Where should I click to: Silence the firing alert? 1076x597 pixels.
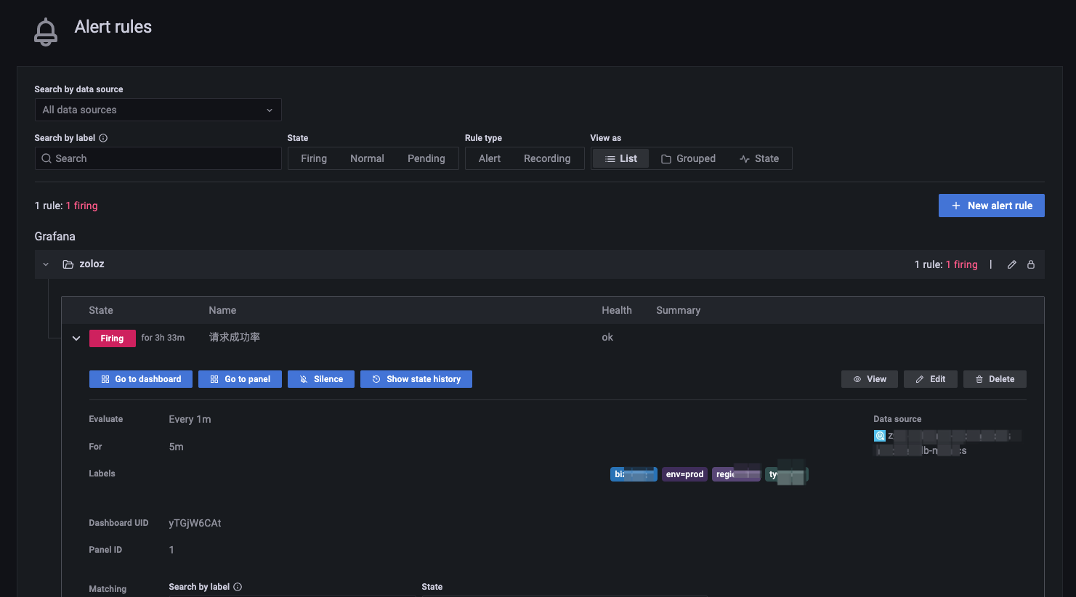click(321, 379)
